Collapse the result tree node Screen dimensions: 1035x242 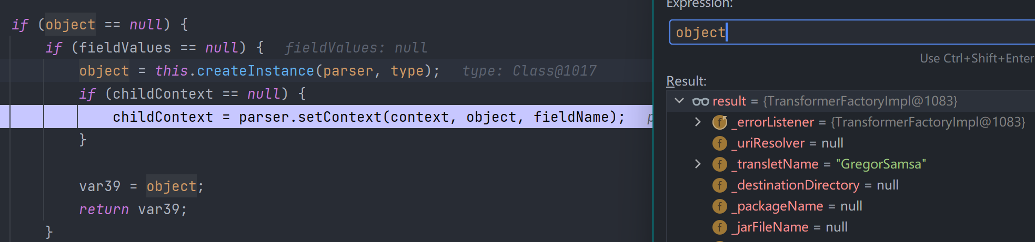coord(679,101)
